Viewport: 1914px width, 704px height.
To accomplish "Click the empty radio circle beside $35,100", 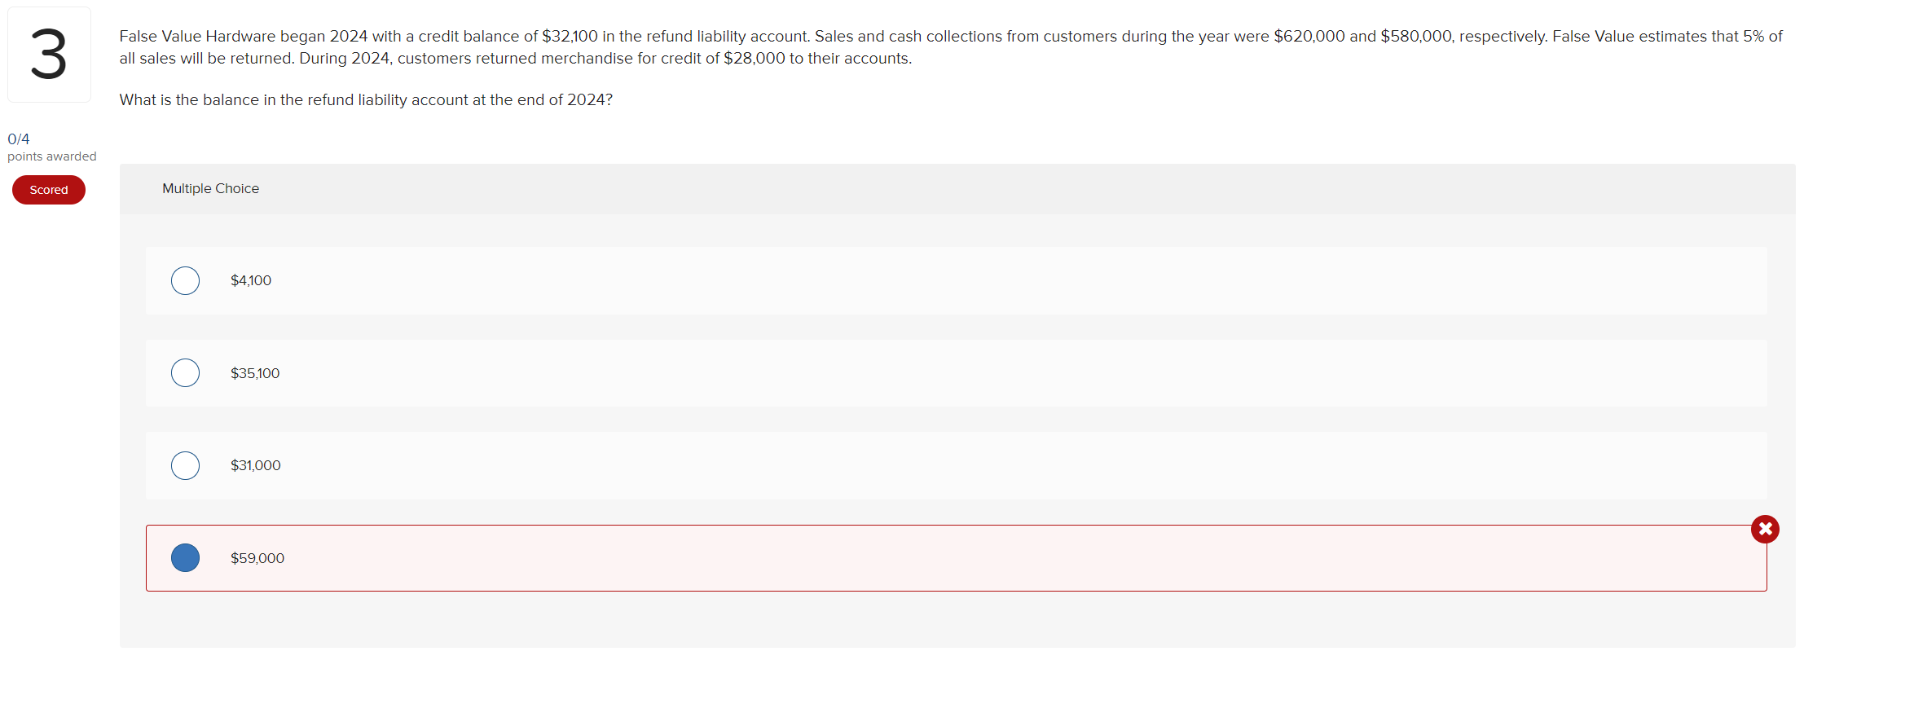I will [185, 372].
